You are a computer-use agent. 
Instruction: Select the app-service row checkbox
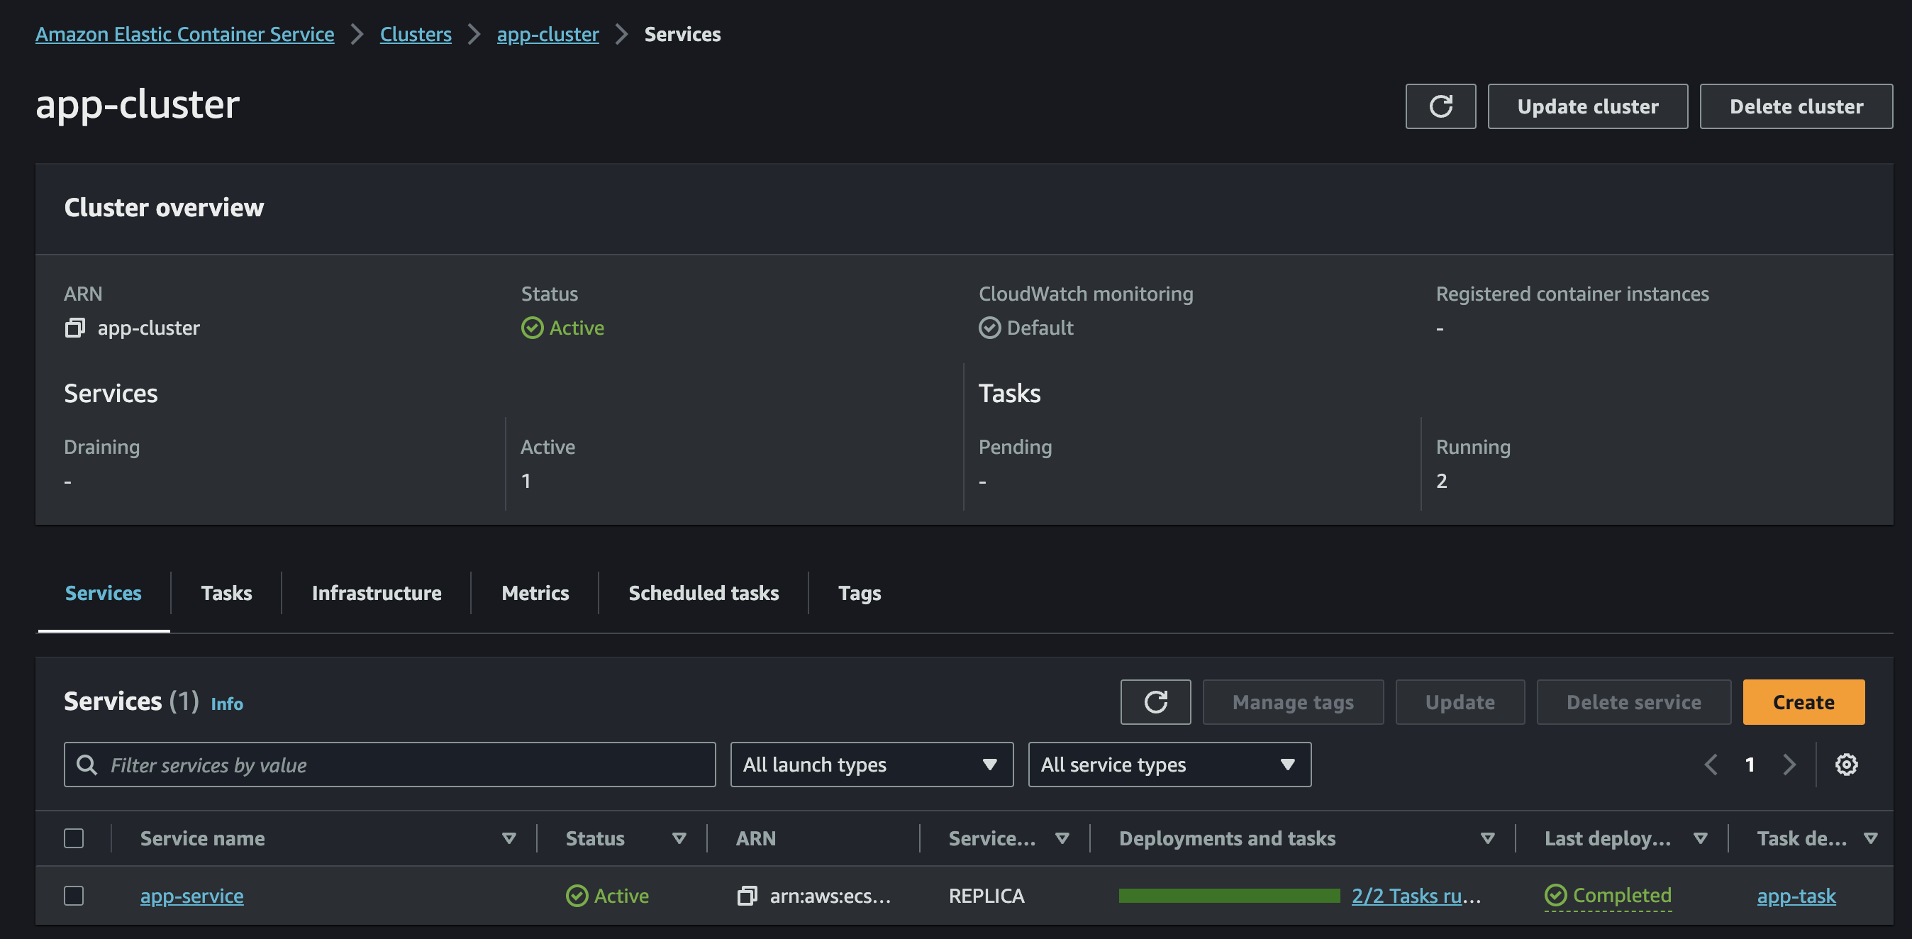coord(74,895)
